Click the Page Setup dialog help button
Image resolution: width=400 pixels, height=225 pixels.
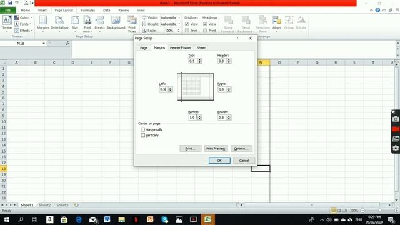(237, 38)
